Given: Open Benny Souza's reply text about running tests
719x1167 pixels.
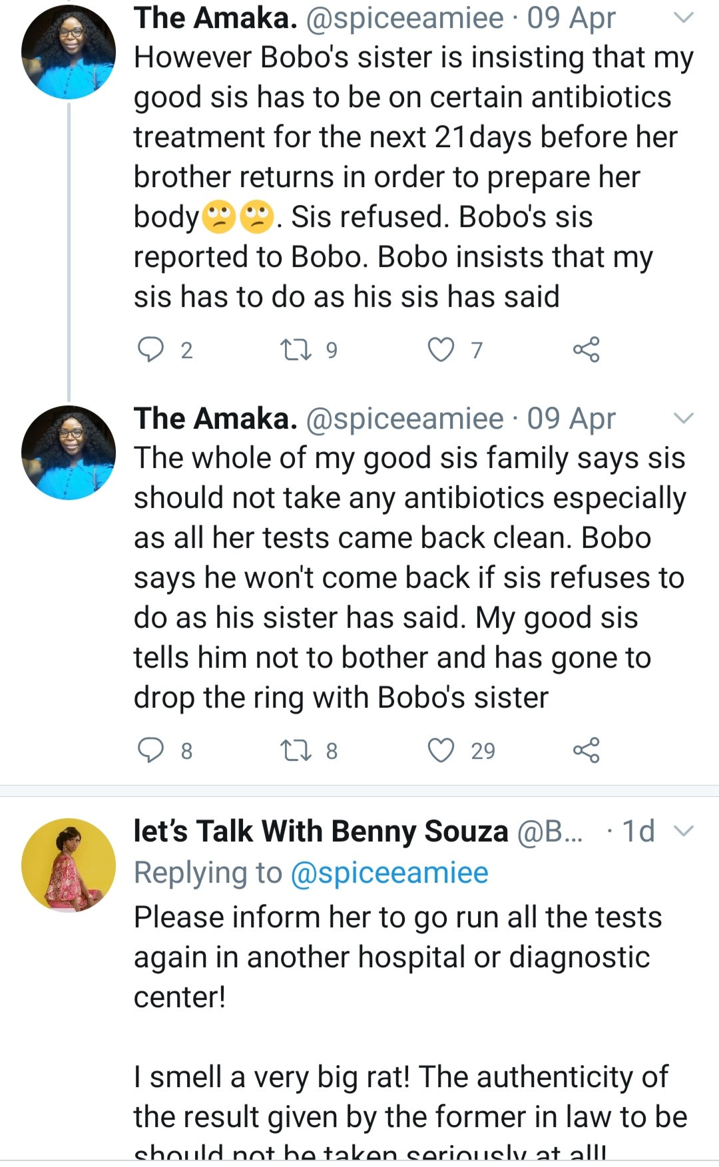Looking at the screenshot, I should coord(397,957).
